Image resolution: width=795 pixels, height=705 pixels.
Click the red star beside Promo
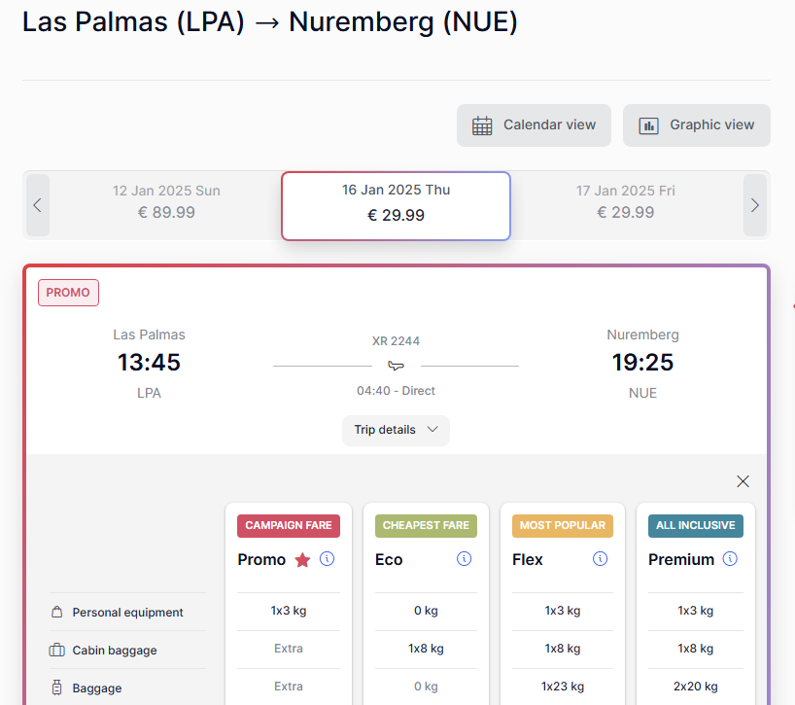(302, 560)
